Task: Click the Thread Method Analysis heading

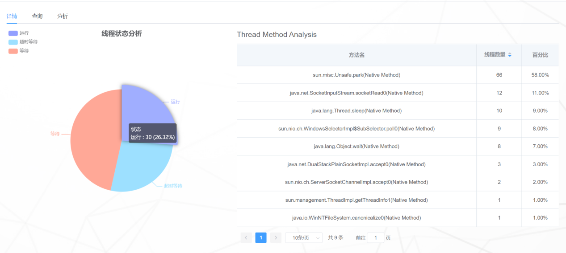Action: coord(277,34)
